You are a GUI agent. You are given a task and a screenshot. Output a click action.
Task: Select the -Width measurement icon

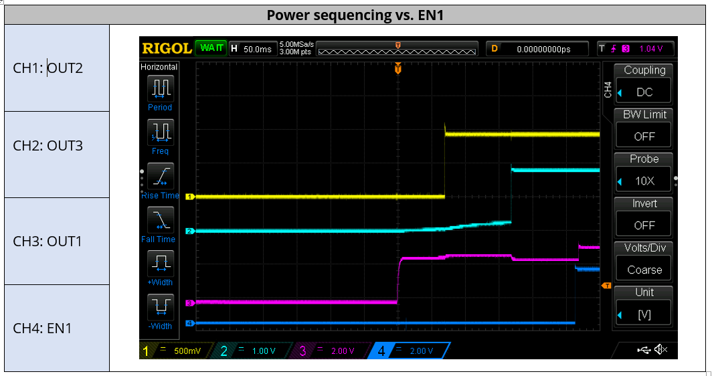161,307
